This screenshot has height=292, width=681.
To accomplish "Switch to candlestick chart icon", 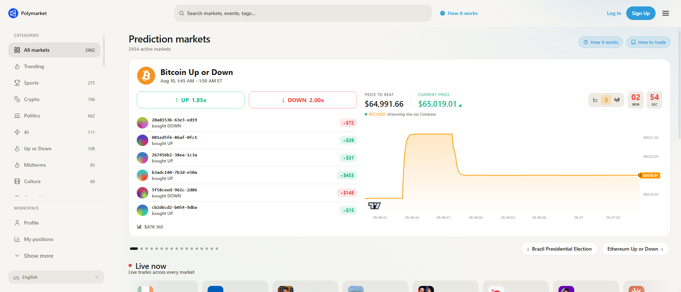I will pyautogui.click(x=617, y=100).
